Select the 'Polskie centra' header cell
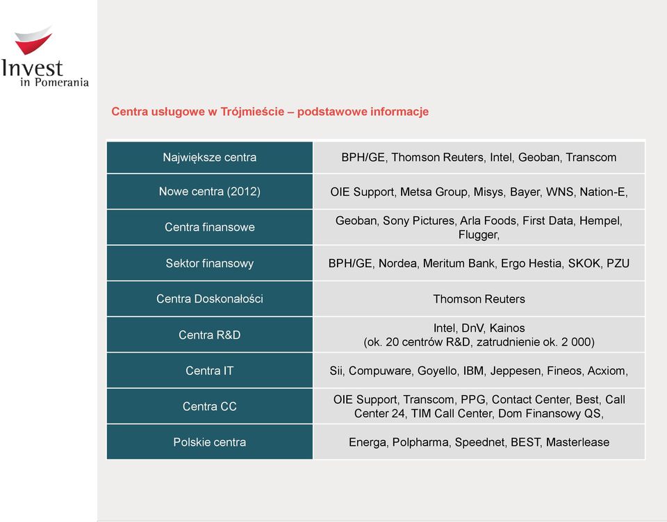This screenshot has height=522, width=667. 210,442
